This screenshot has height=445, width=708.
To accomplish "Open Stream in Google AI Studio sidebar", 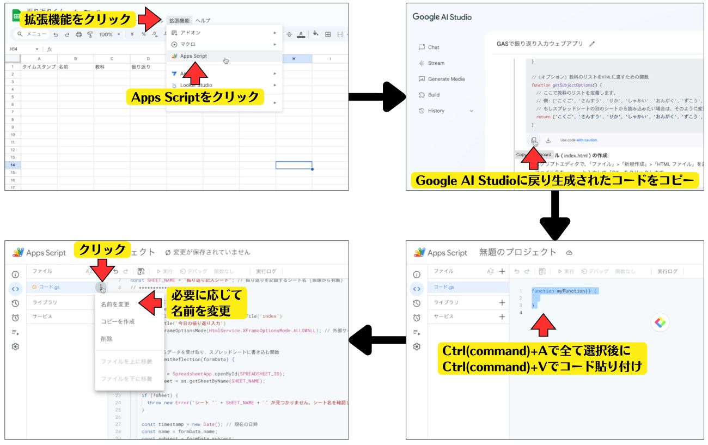I will (x=436, y=63).
